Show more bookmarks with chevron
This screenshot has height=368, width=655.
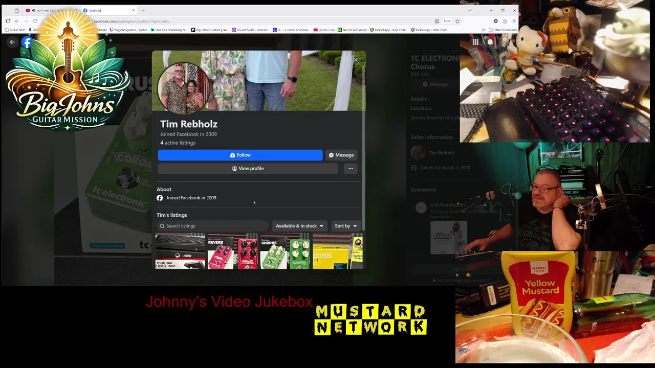pyautogui.click(x=483, y=30)
